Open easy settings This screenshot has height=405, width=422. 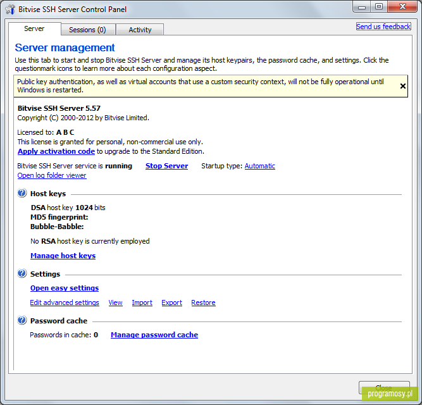point(65,288)
